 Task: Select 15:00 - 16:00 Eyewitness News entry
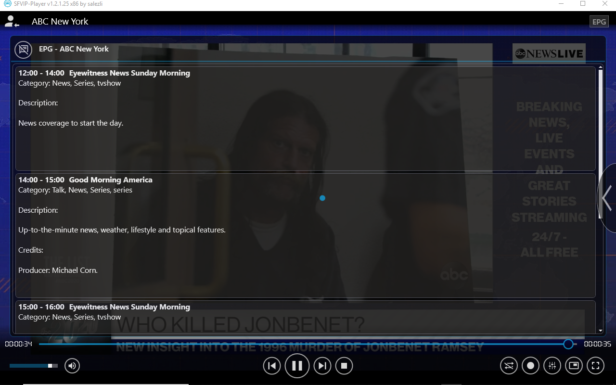click(x=306, y=317)
